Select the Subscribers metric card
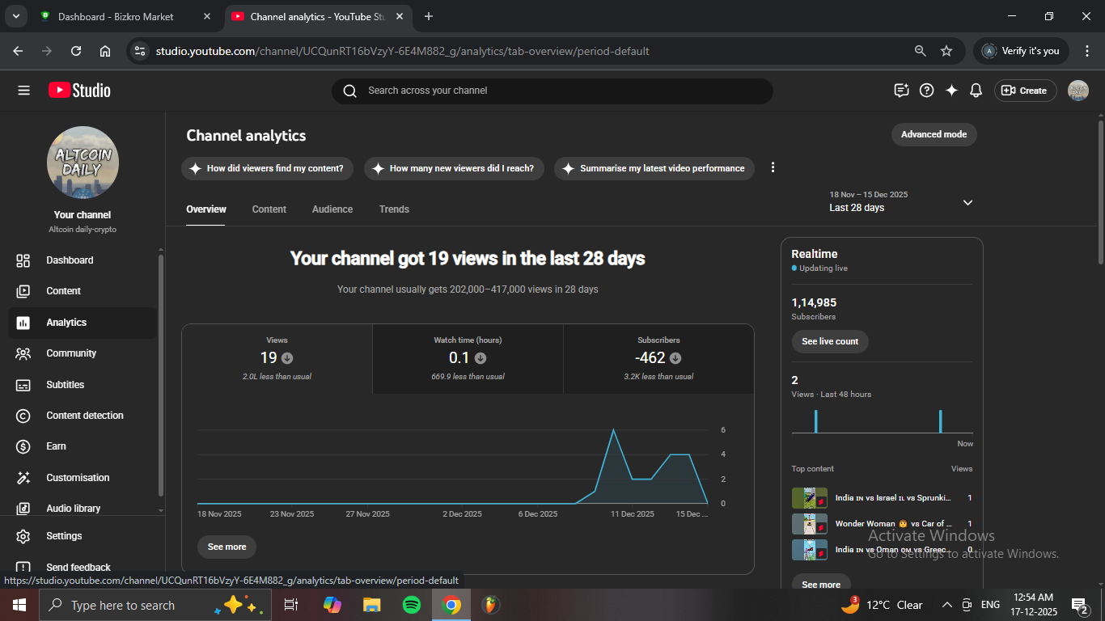The width and height of the screenshot is (1105, 621). pyautogui.click(x=658, y=359)
